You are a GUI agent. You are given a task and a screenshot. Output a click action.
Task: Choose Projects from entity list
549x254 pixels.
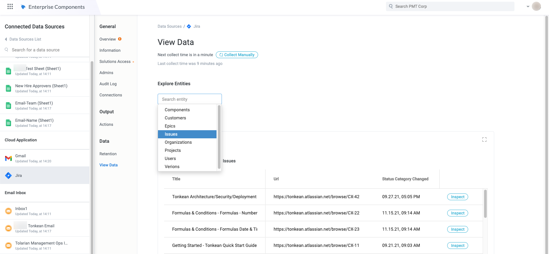187,151
